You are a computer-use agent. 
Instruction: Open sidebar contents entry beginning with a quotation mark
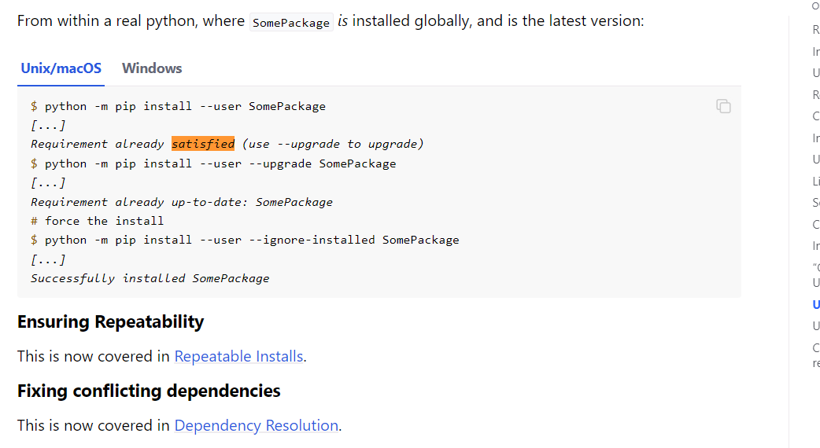(816, 267)
